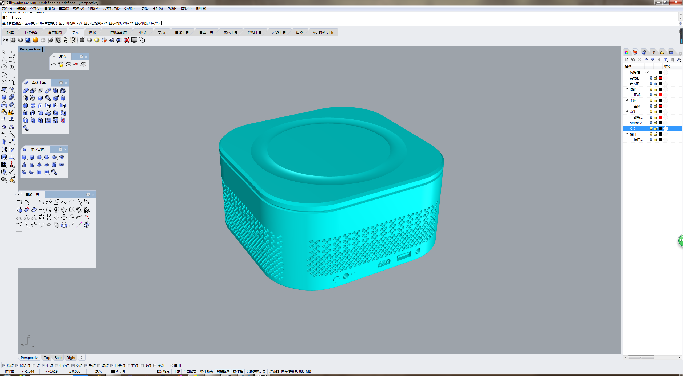Switch to the 实体工具 toolbar tab
This screenshot has width=683, height=376.
point(230,32)
